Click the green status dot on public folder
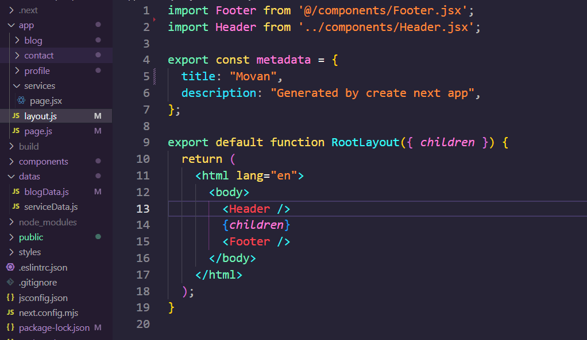 tap(98, 236)
